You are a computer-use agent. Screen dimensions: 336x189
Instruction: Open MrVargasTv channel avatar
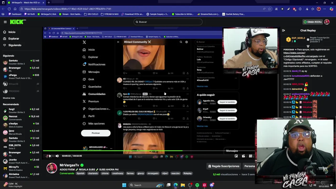[x=52, y=168]
